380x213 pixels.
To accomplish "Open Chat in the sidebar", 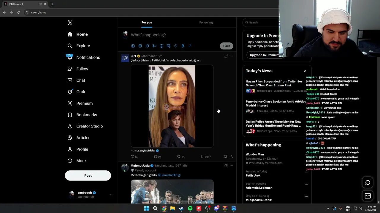I will pos(76,80).
